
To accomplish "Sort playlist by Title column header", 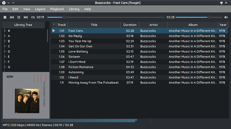I will pos(94,25).
